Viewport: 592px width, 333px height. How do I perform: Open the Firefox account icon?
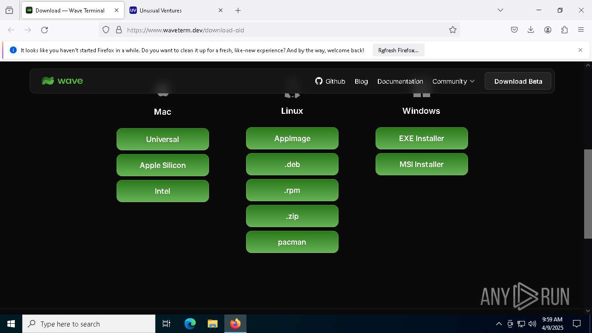coord(548,30)
